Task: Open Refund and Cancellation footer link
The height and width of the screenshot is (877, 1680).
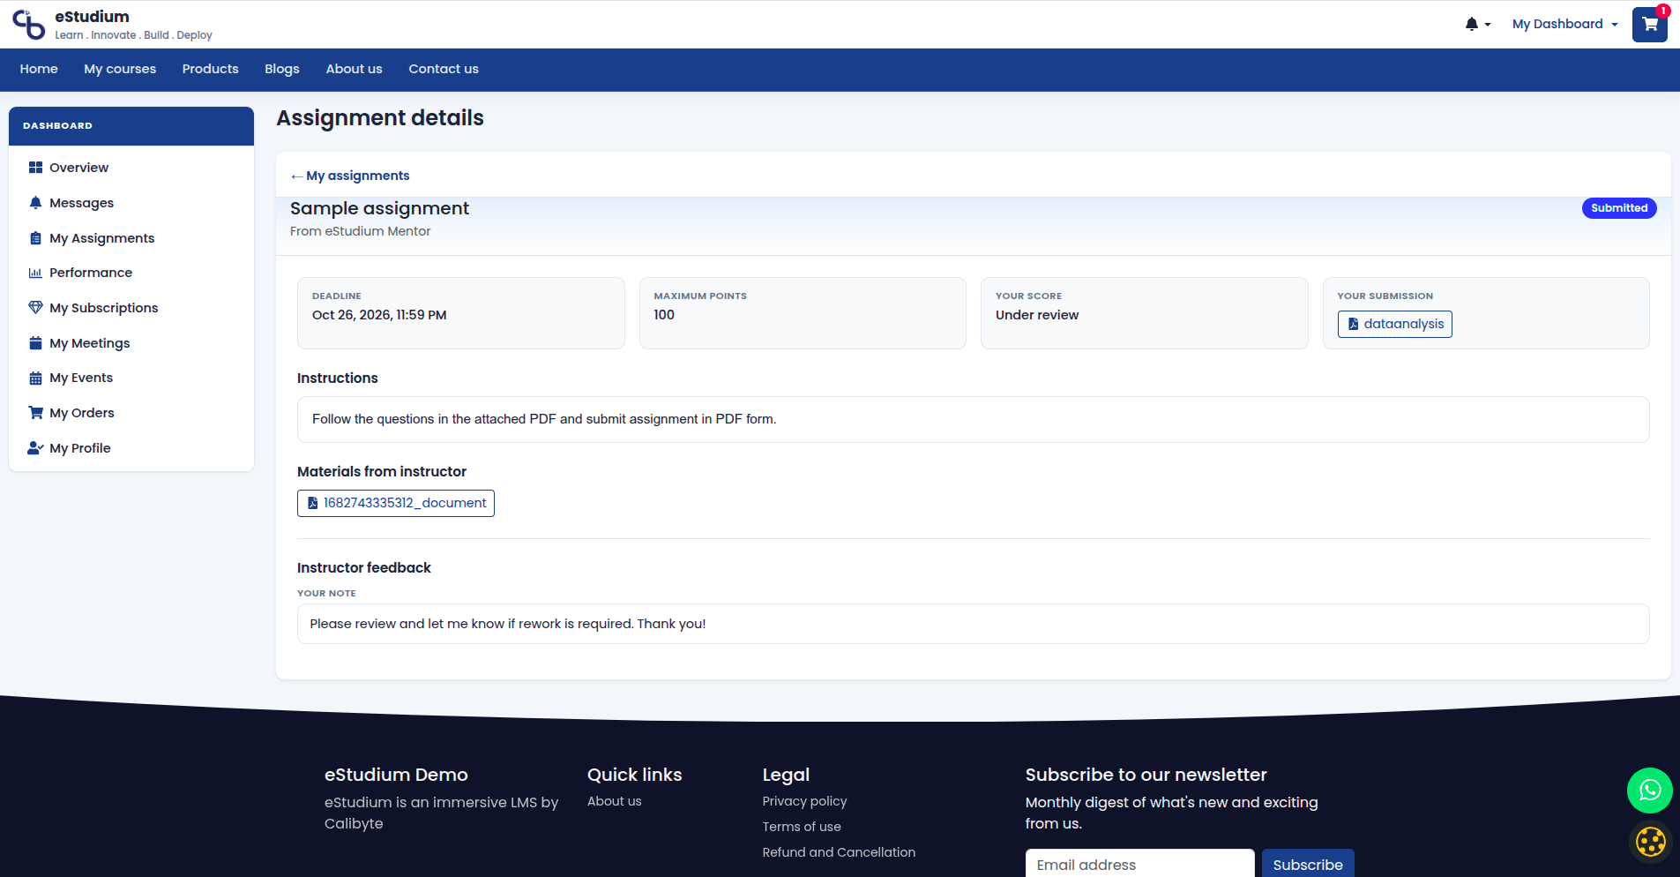Action: (x=839, y=852)
